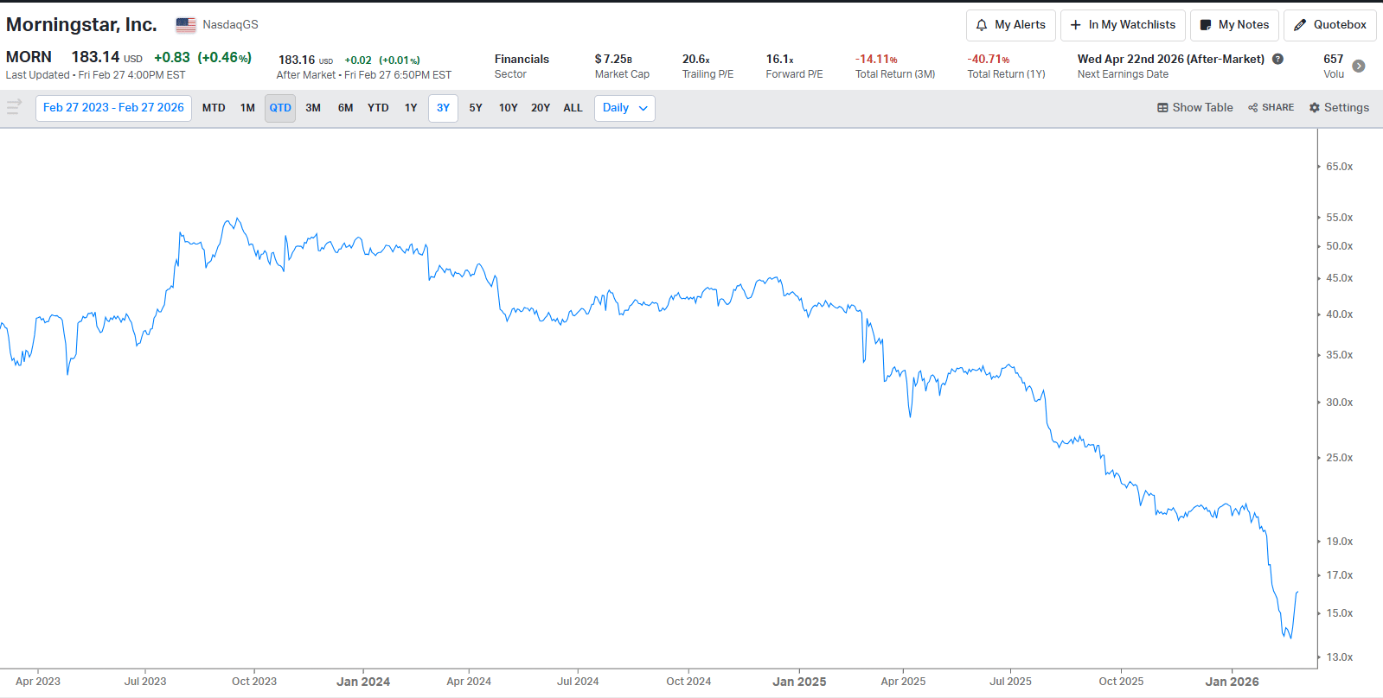The image size is (1383, 698).
Task: Select the YTD time range
Action: pyautogui.click(x=378, y=108)
